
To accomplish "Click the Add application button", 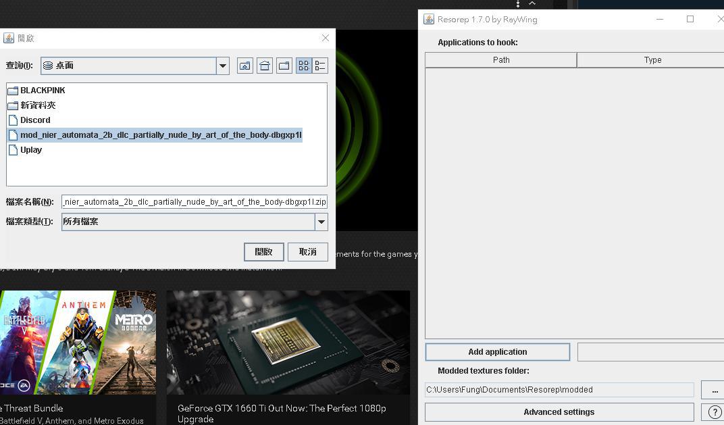I will [497, 352].
